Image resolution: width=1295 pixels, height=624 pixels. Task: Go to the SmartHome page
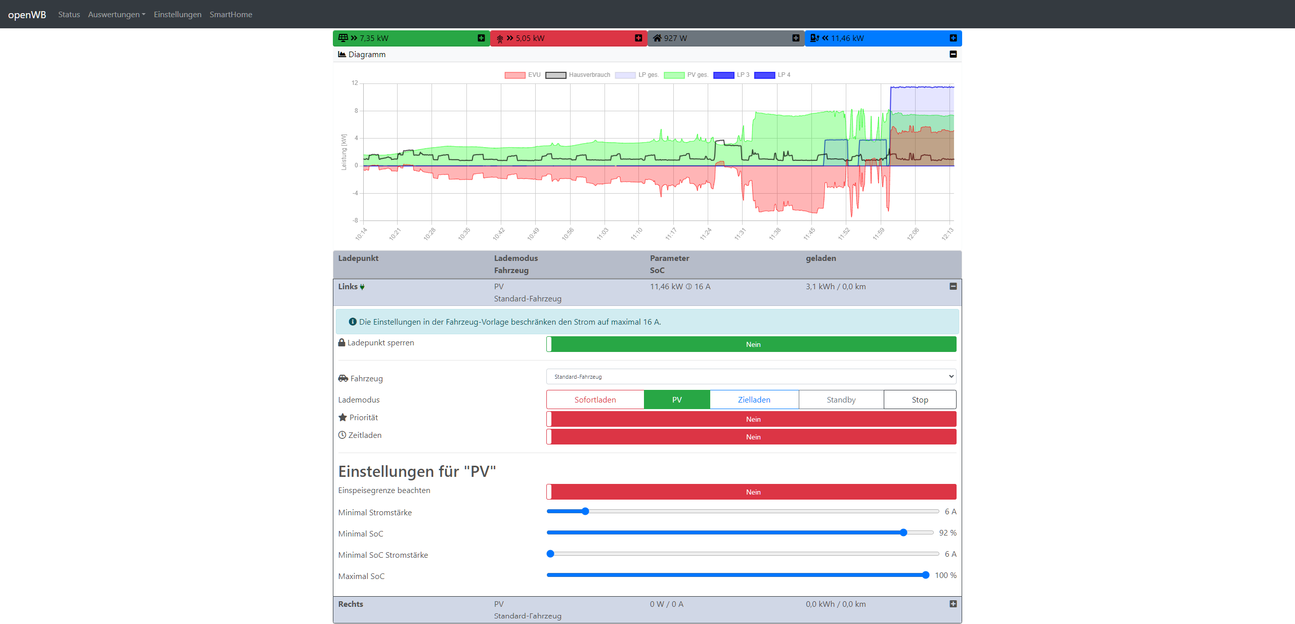[x=231, y=14]
